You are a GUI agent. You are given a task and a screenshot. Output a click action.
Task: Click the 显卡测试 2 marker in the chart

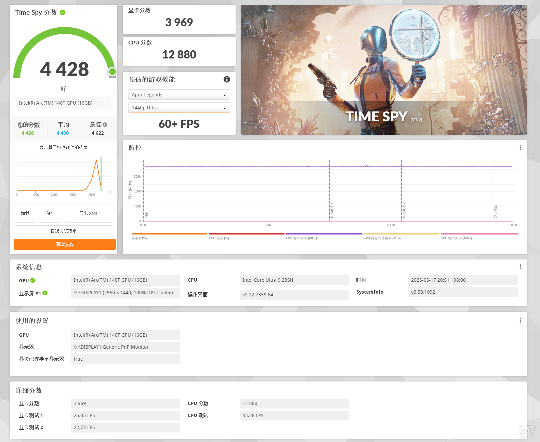click(404, 211)
